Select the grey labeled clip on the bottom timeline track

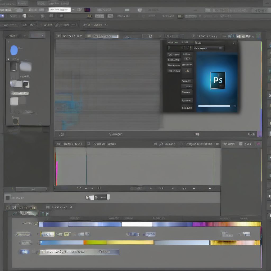click(x=79, y=252)
